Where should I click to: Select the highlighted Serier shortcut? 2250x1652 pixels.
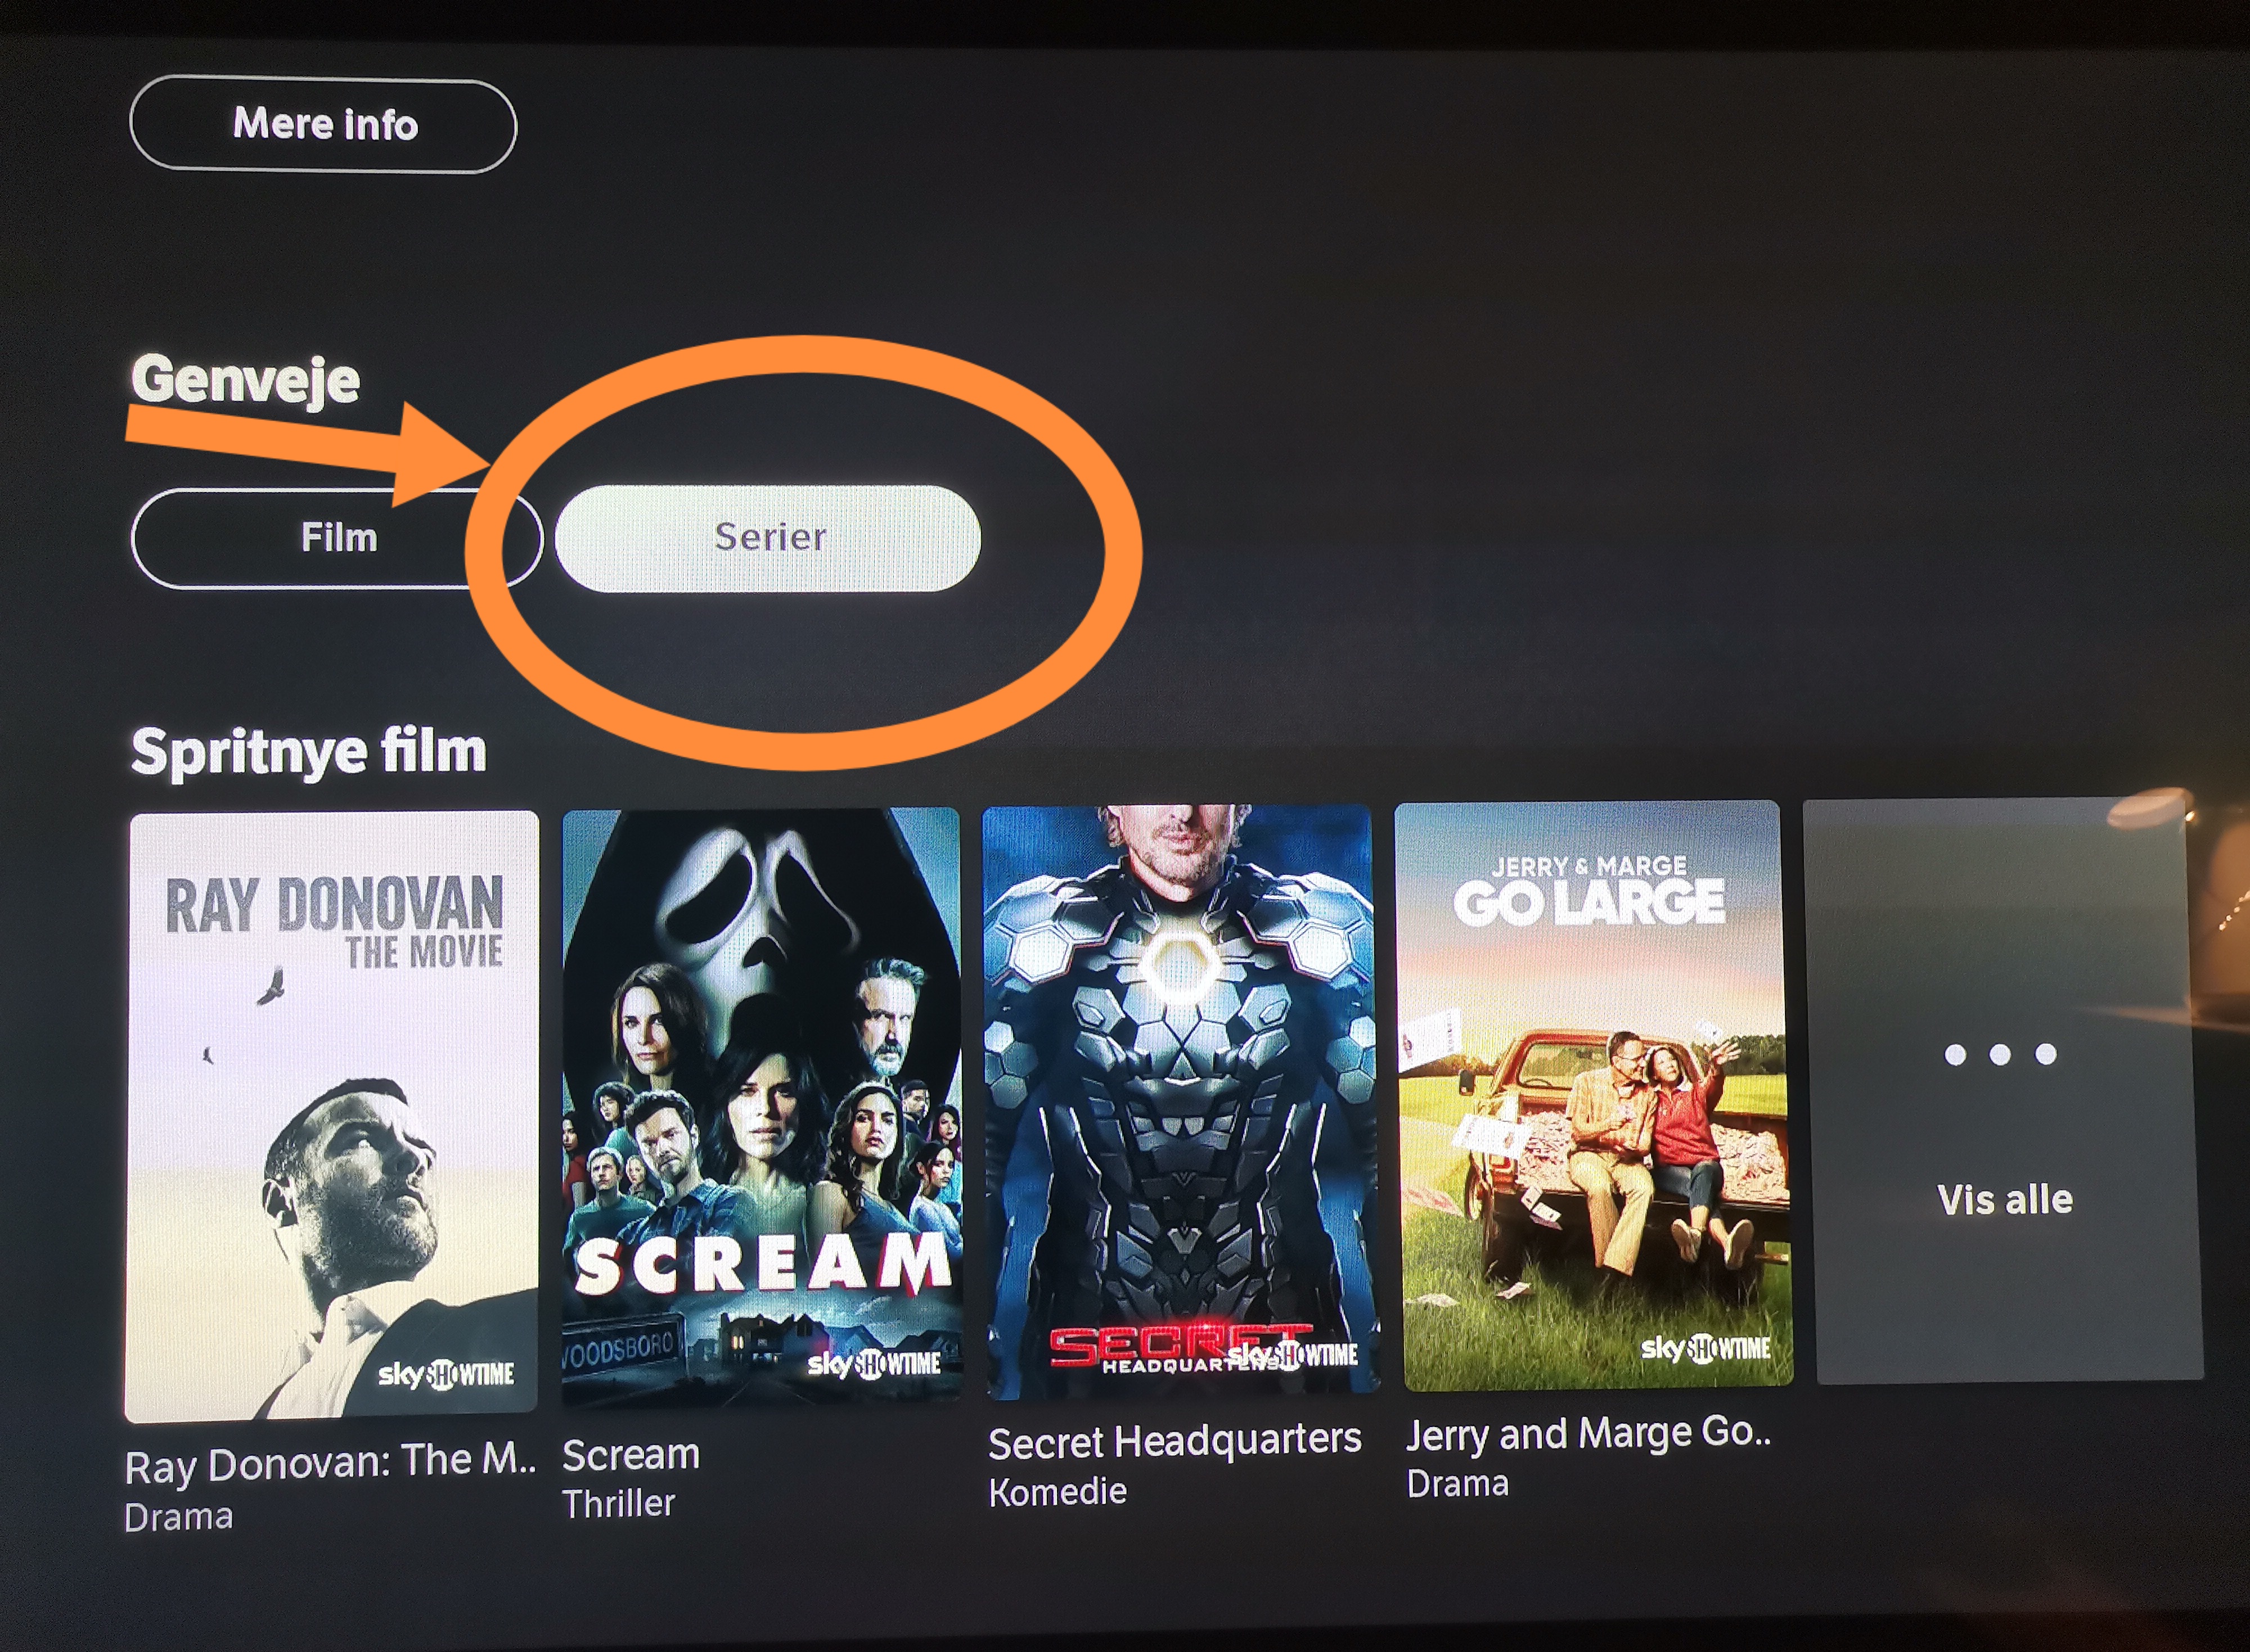(x=767, y=538)
